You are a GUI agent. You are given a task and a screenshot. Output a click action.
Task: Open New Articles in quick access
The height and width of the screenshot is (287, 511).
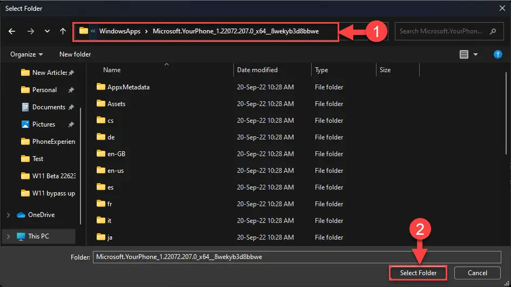(49, 73)
